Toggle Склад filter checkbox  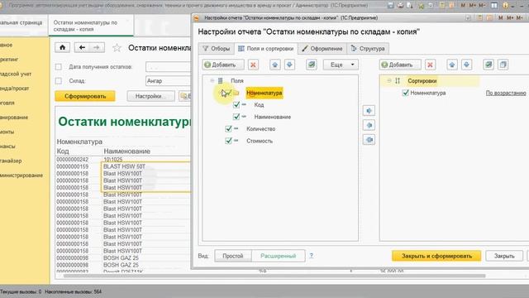point(59,81)
